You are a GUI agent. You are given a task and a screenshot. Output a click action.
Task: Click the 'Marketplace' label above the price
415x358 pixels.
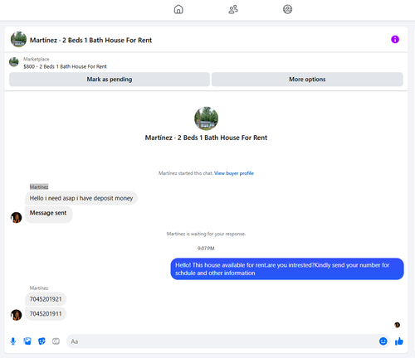[37, 59]
